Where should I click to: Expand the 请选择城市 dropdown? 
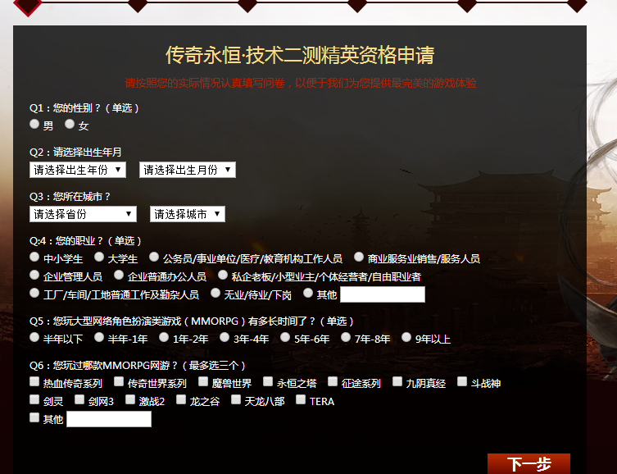[188, 214]
